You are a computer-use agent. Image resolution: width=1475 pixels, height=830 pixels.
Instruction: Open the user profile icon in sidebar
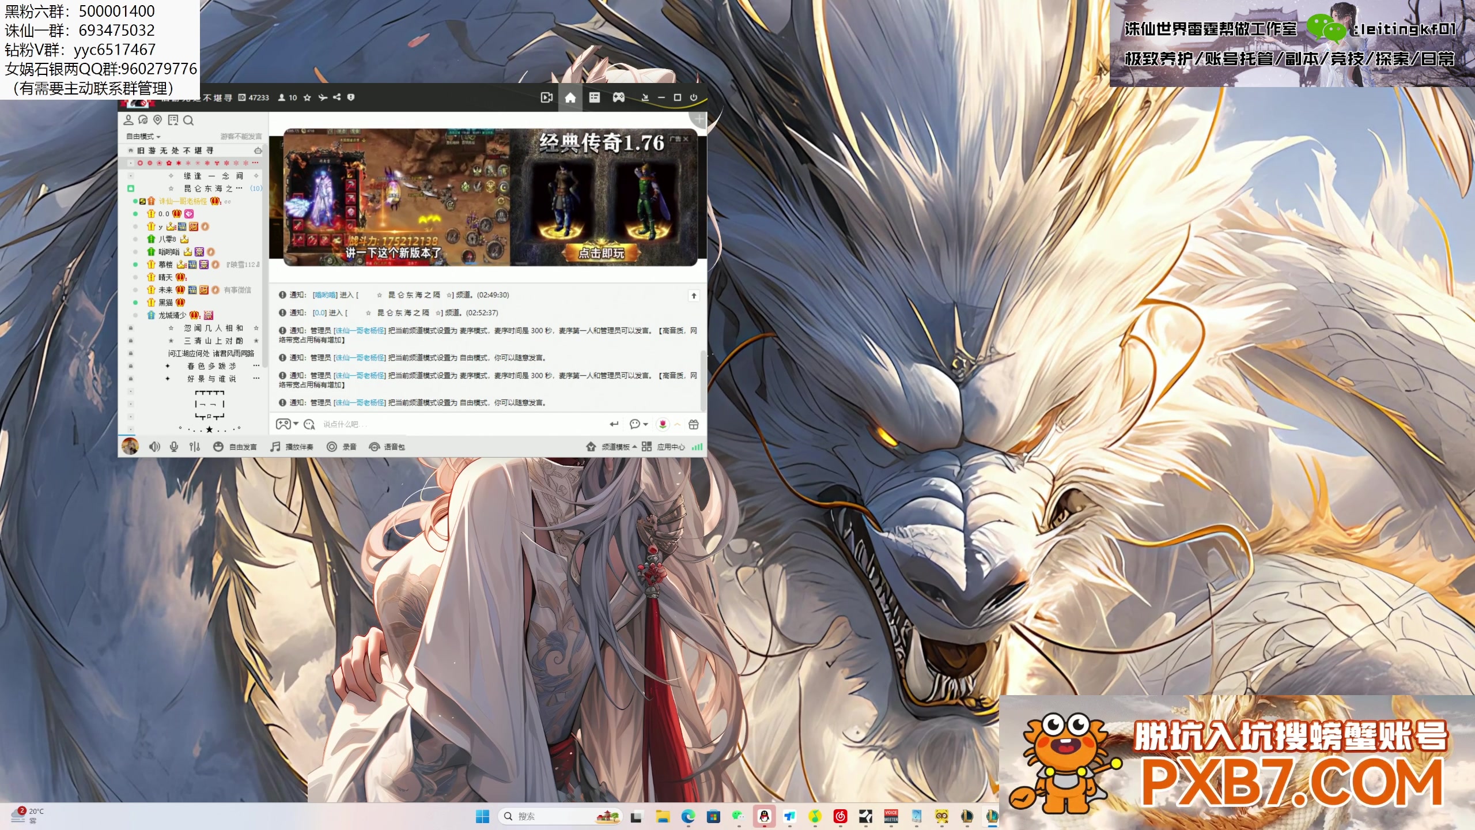coord(128,120)
